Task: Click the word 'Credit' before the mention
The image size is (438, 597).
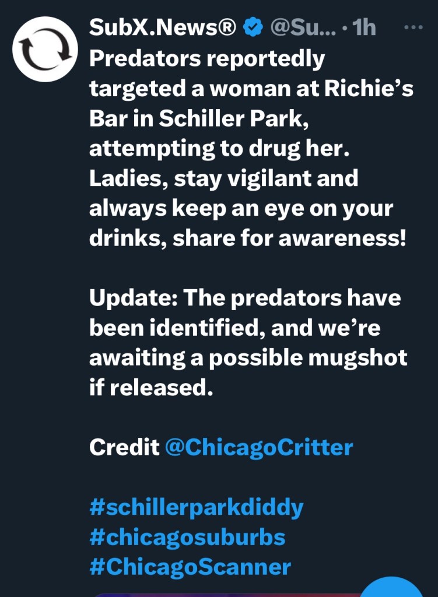Action: tap(124, 447)
